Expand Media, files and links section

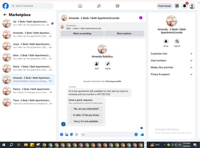click(x=172, y=68)
